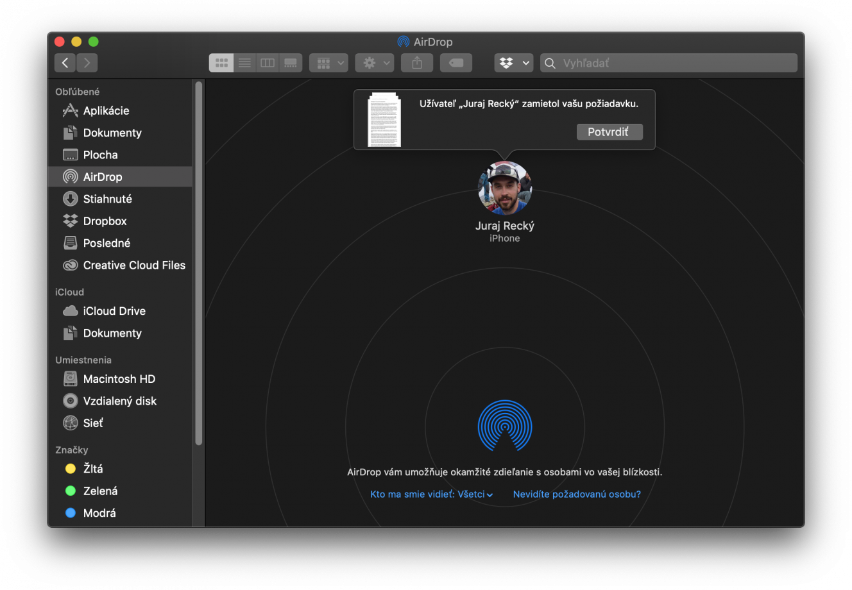Click the Stiahnuté downloads icon

point(70,199)
